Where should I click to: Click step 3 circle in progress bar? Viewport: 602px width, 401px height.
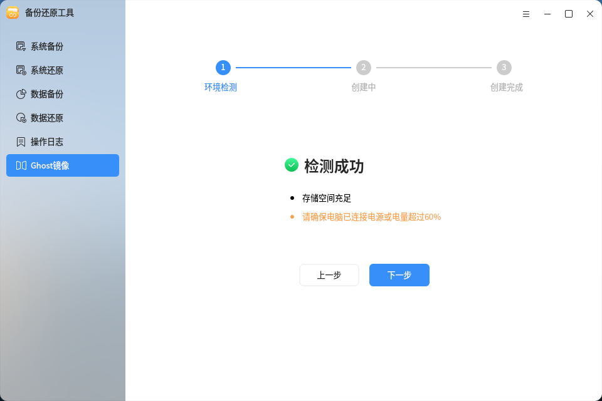(504, 68)
